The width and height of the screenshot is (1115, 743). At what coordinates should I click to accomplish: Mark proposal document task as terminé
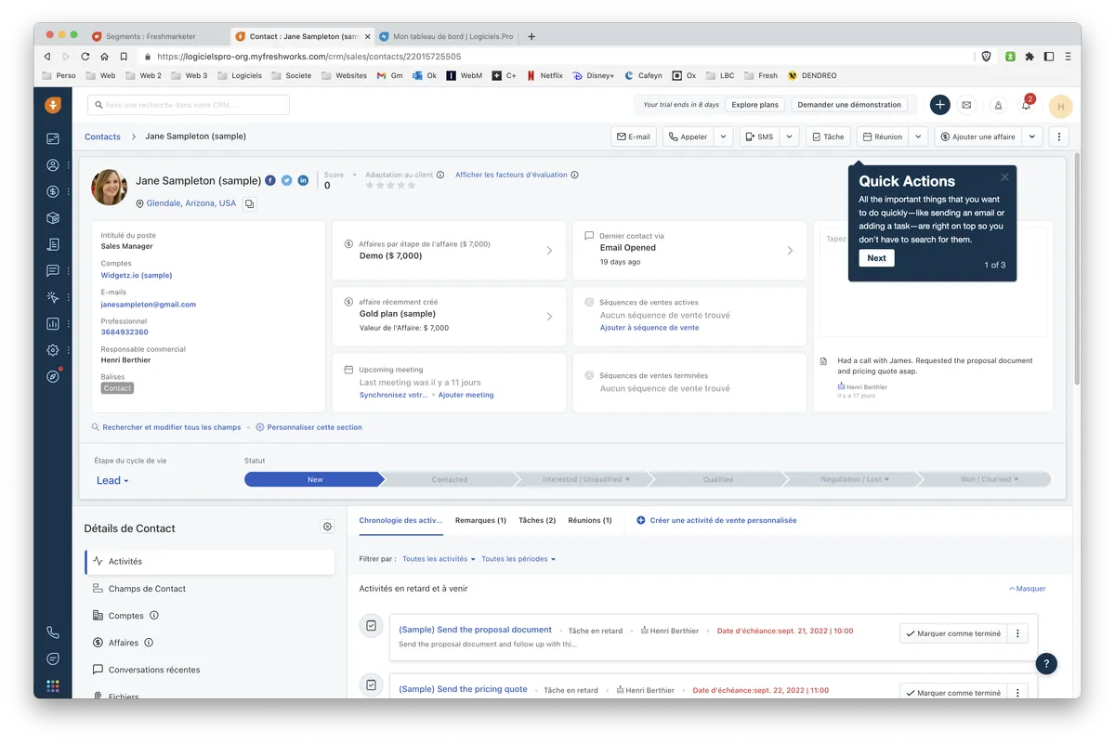click(953, 633)
